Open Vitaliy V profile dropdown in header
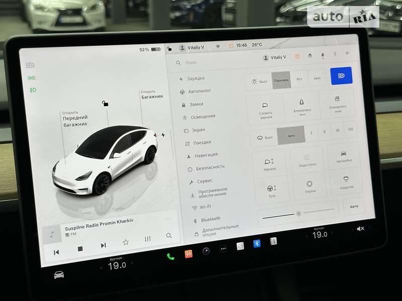Image resolution: width=402 pixels, height=301 pixels. (x=274, y=57)
